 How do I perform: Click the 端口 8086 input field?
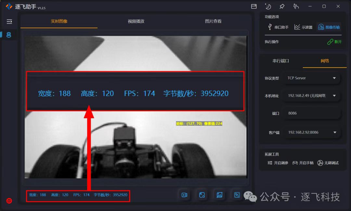[x=312, y=113]
